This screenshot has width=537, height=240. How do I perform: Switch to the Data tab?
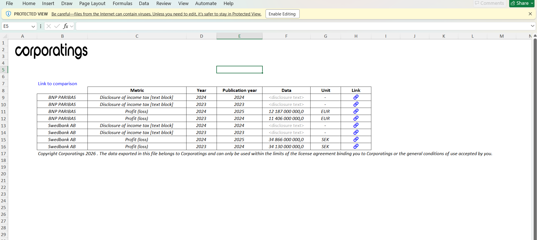pos(144,3)
